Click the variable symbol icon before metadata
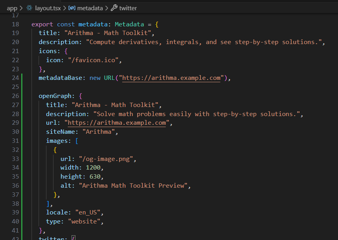The width and height of the screenshot is (338, 240). point(72,8)
